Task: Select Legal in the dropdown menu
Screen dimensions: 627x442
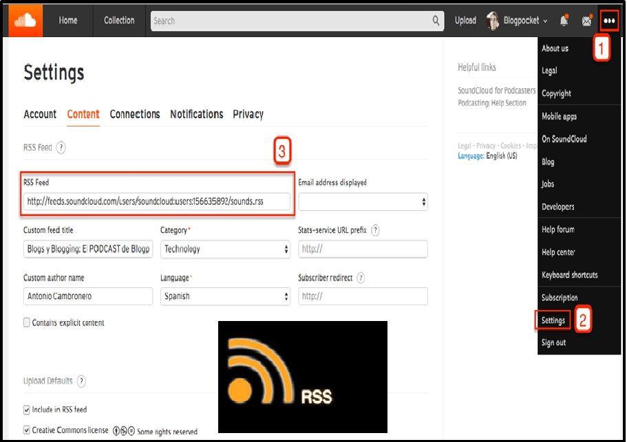Action: tap(549, 71)
